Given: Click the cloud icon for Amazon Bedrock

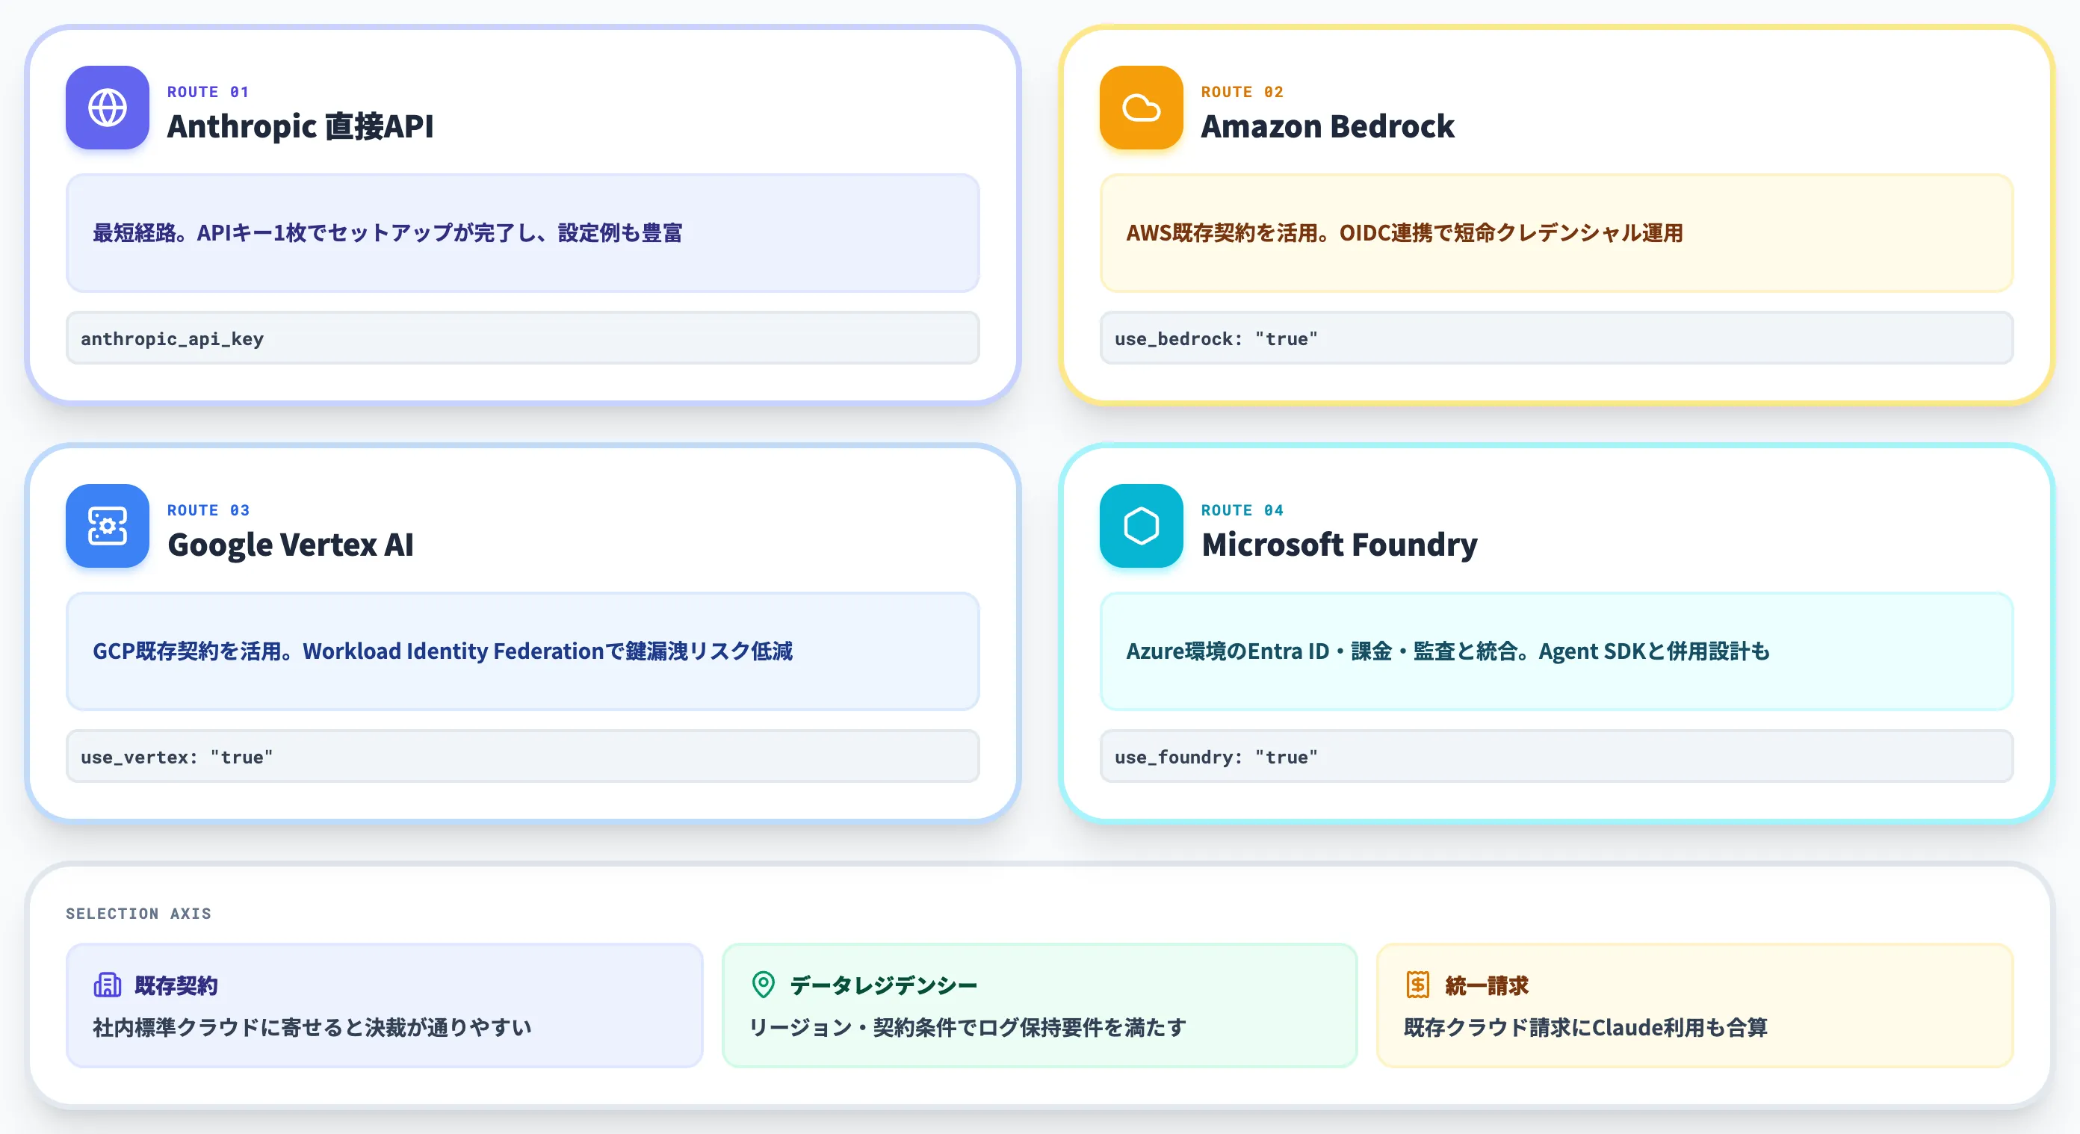Looking at the screenshot, I should coord(1141,108).
